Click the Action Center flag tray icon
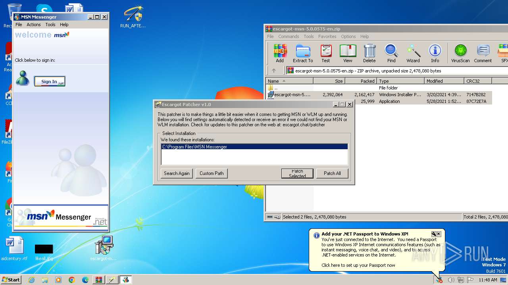This screenshot has height=285, width=508. pos(470,280)
